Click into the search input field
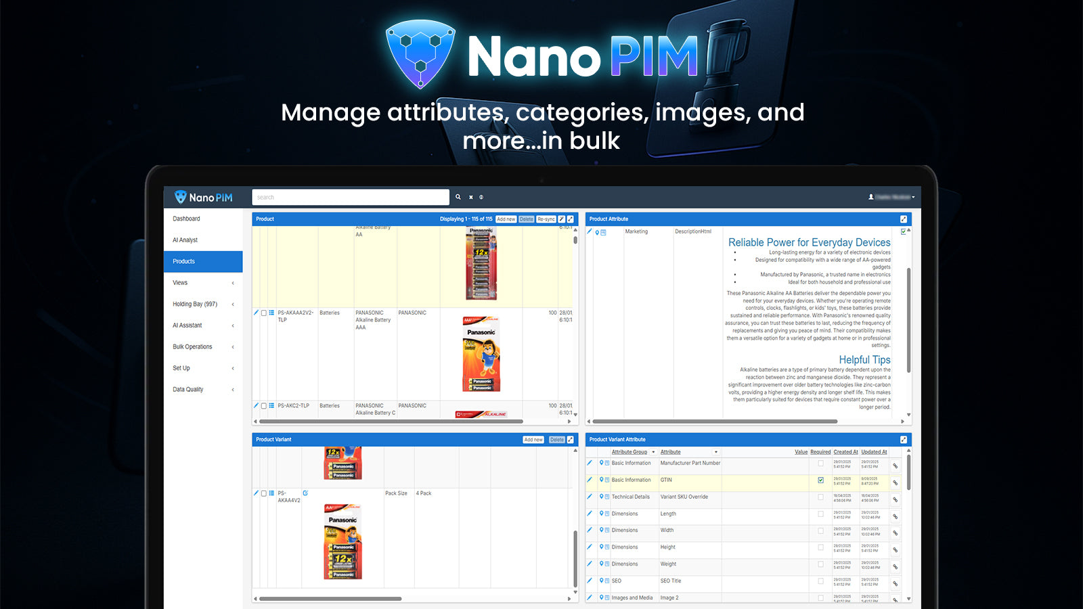Viewport: 1083px width, 609px height. click(x=351, y=197)
